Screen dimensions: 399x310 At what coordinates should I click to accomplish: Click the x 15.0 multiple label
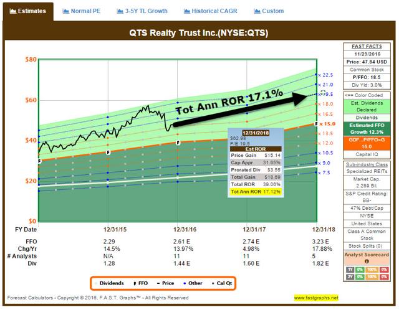tap(327, 124)
